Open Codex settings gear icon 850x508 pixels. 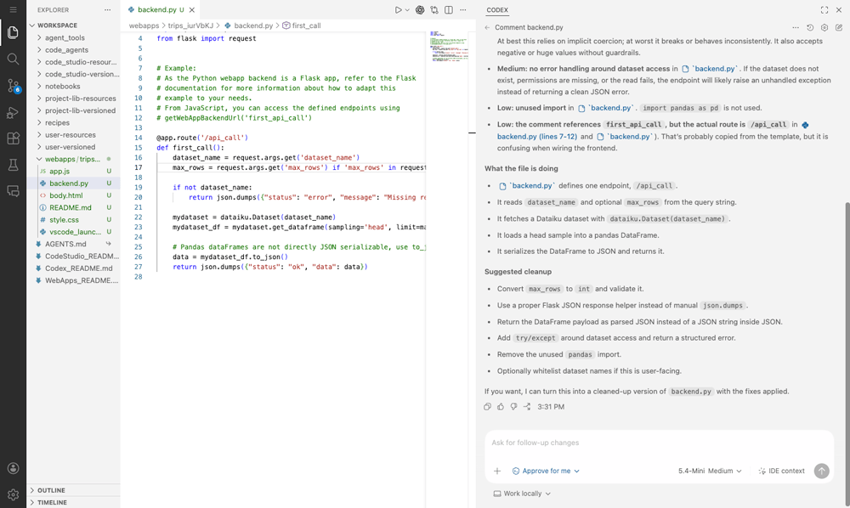824,27
